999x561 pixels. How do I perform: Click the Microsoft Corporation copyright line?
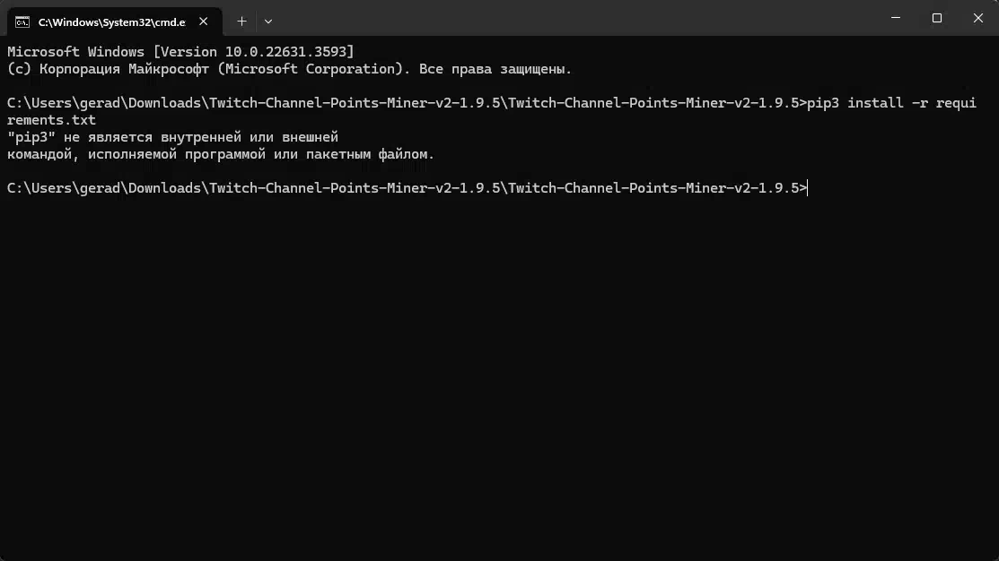(289, 69)
